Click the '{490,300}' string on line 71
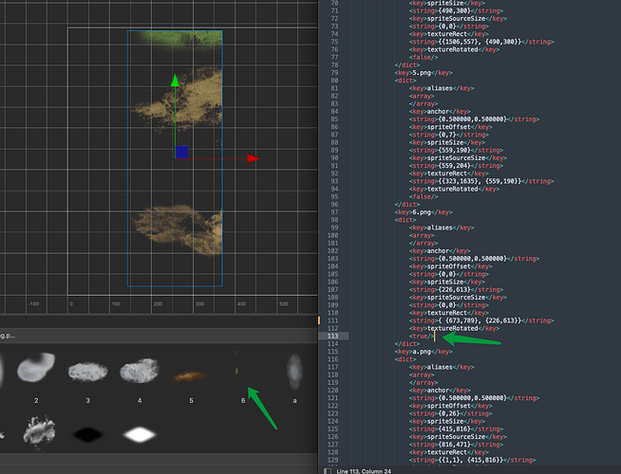The width and height of the screenshot is (621, 474). tap(452, 10)
